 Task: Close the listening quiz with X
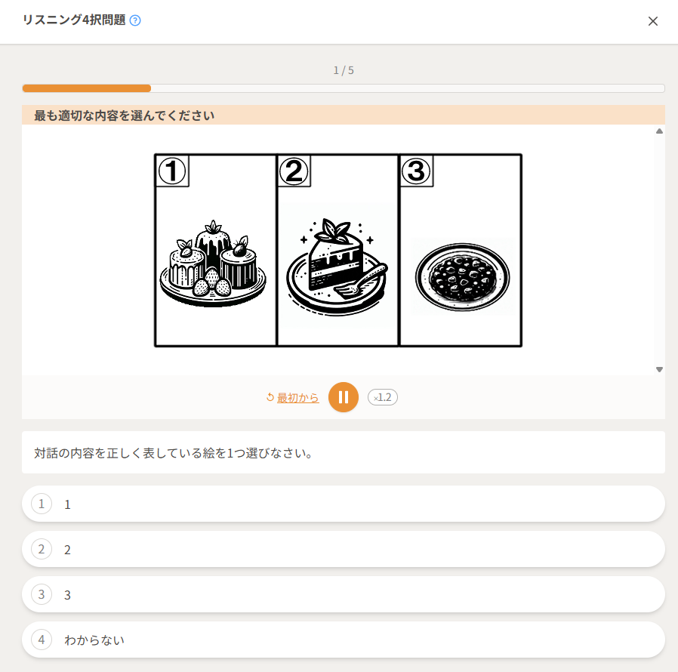pyautogui.click(x=652, y=21)
